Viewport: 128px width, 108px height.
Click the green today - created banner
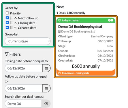pos(86,20)
